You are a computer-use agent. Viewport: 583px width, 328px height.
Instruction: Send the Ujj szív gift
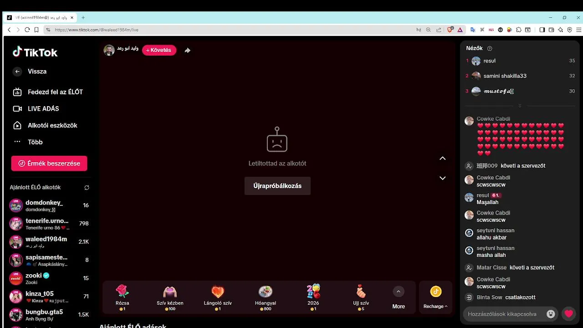click(x=361, y=297)
